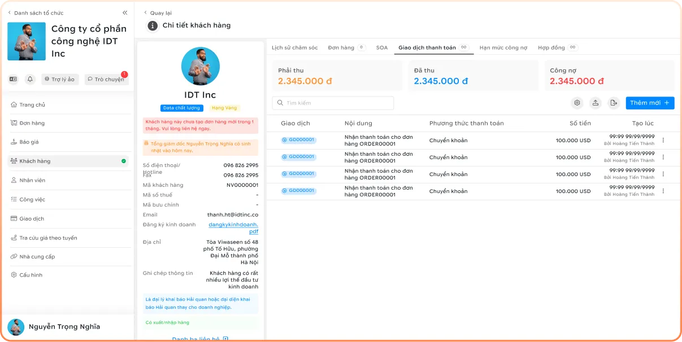Open the dangkykinhdoanh.pdf link

click(233, 228)
